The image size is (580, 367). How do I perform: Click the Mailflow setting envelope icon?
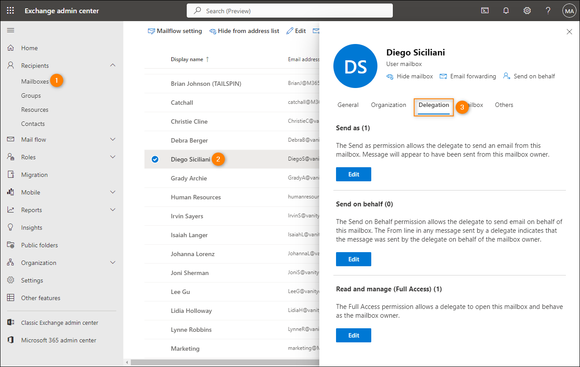pos(151,31)
